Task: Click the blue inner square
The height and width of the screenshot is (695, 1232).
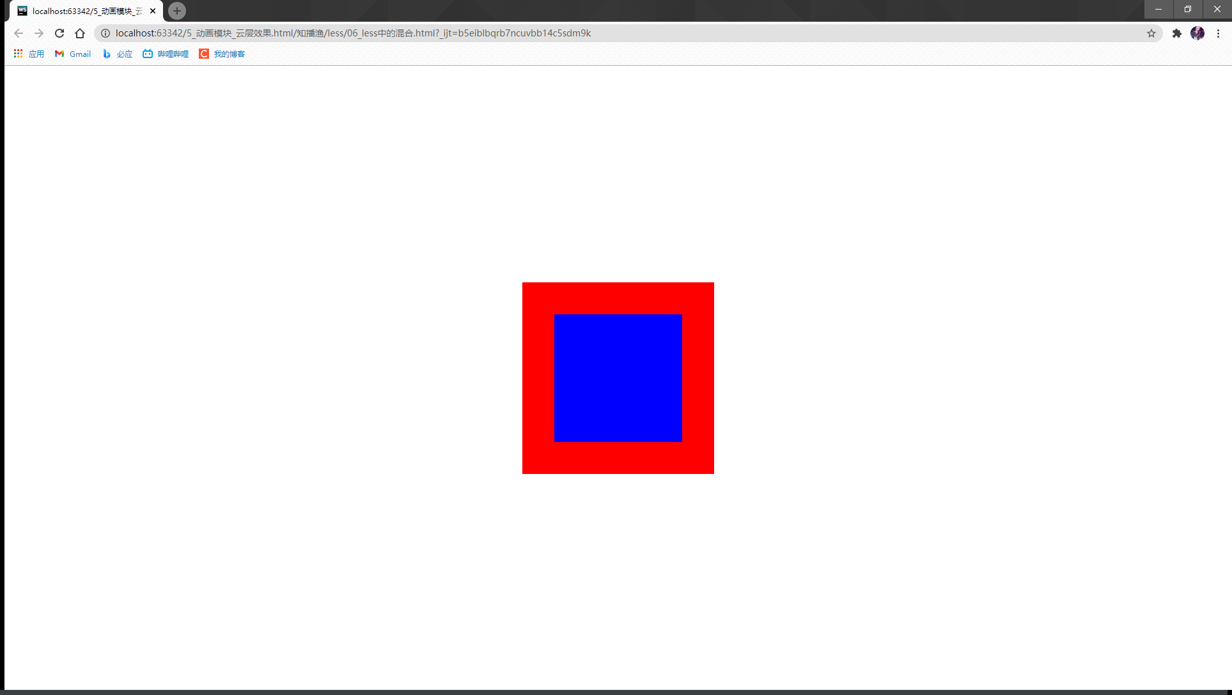Action: [x=618, y=378]
